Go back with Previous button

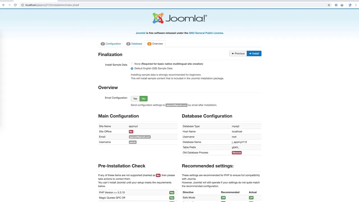pos(238,54)
